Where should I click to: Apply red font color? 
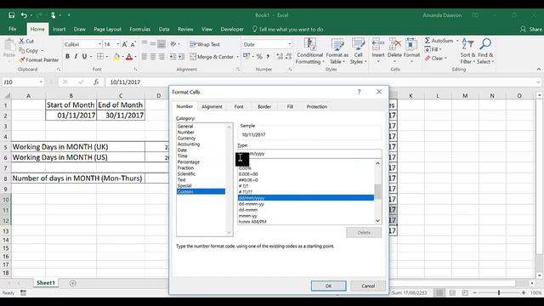point(129,57)
